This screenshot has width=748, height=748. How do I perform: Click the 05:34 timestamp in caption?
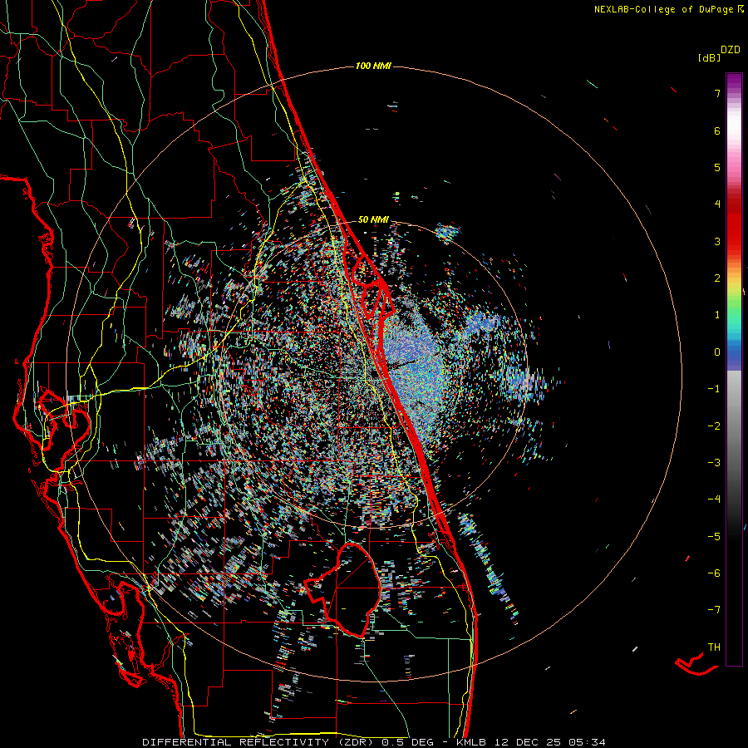[x=587, y=742]
